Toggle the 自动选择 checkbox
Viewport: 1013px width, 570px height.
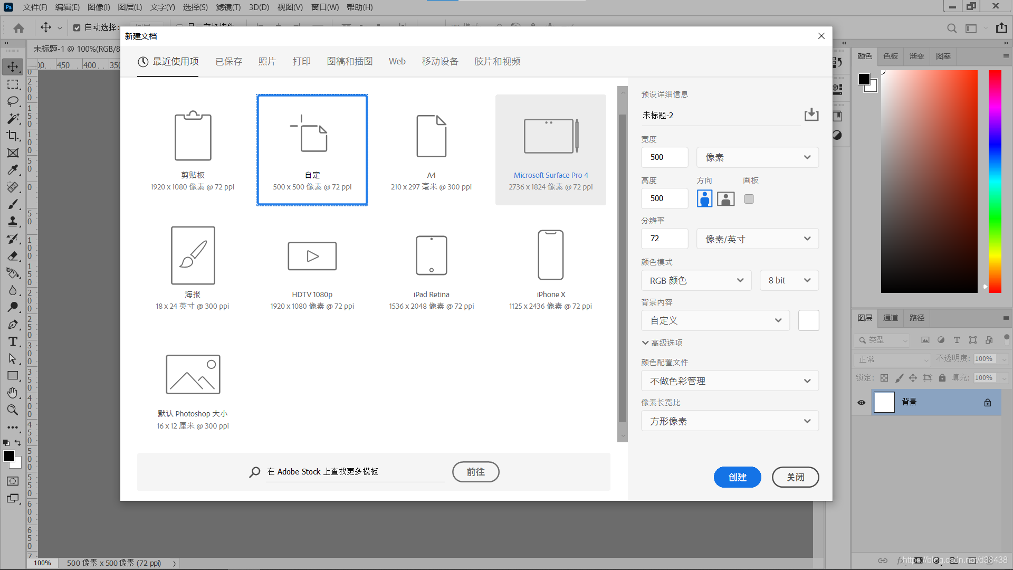(x=77, y=27)
